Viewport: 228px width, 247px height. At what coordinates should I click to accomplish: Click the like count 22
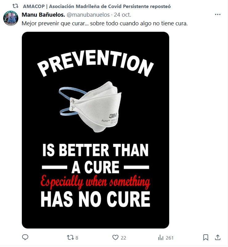pos(124,238)
